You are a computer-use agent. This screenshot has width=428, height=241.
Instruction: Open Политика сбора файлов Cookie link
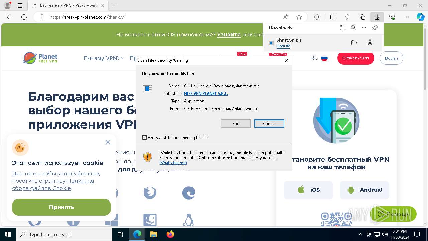coord(53,184)
